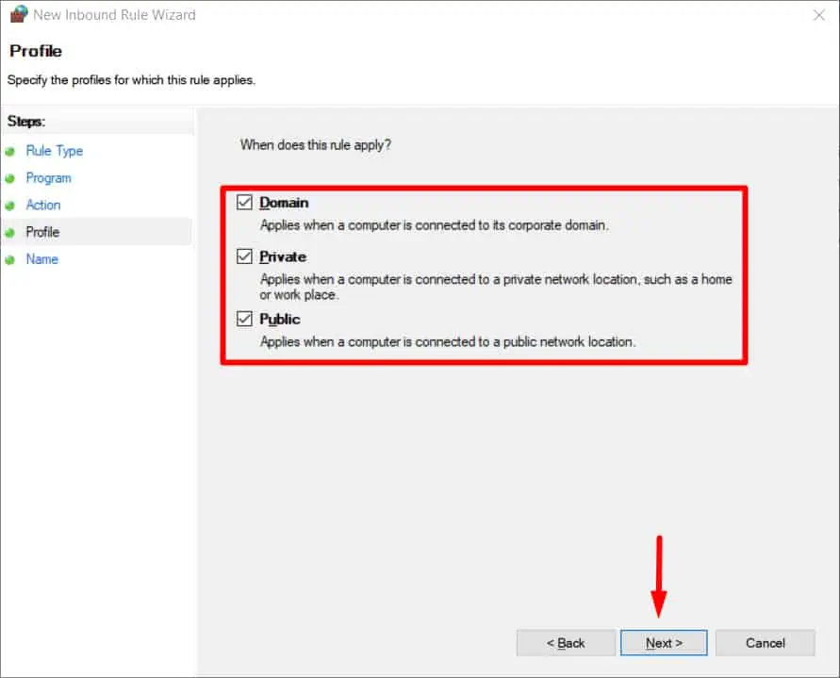Click the Back button
This screenshot has height=678, width=840.
coord(566,642)
